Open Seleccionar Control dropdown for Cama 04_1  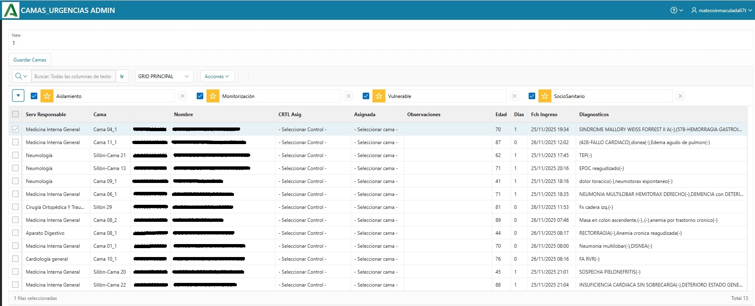pyautogui.click(x=302, y=130)
